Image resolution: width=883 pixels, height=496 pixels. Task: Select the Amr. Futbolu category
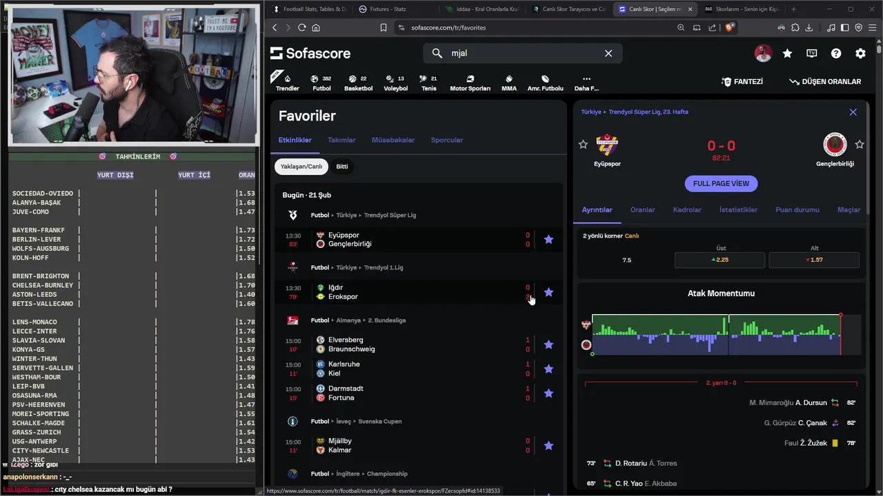(545, 83)
